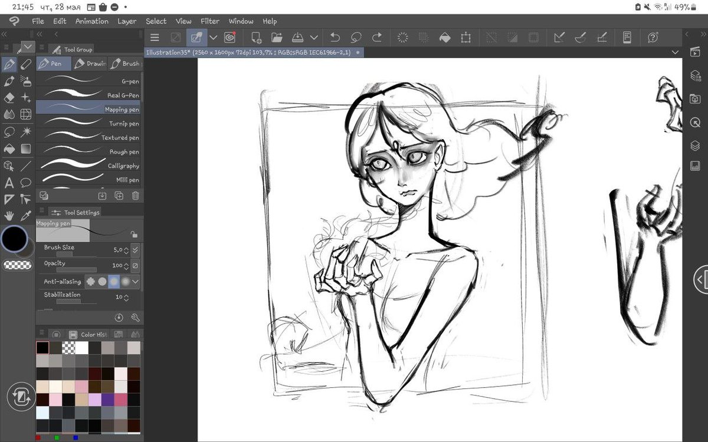
Task: Open sub tool detail wrench icon
Action: (135, 318)
